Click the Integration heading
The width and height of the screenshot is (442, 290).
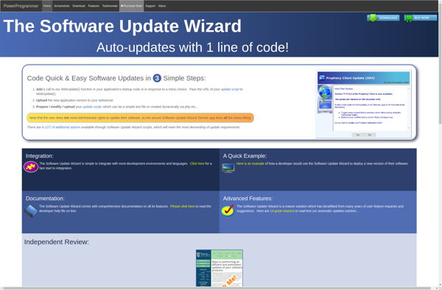click(x=40, y=156)
